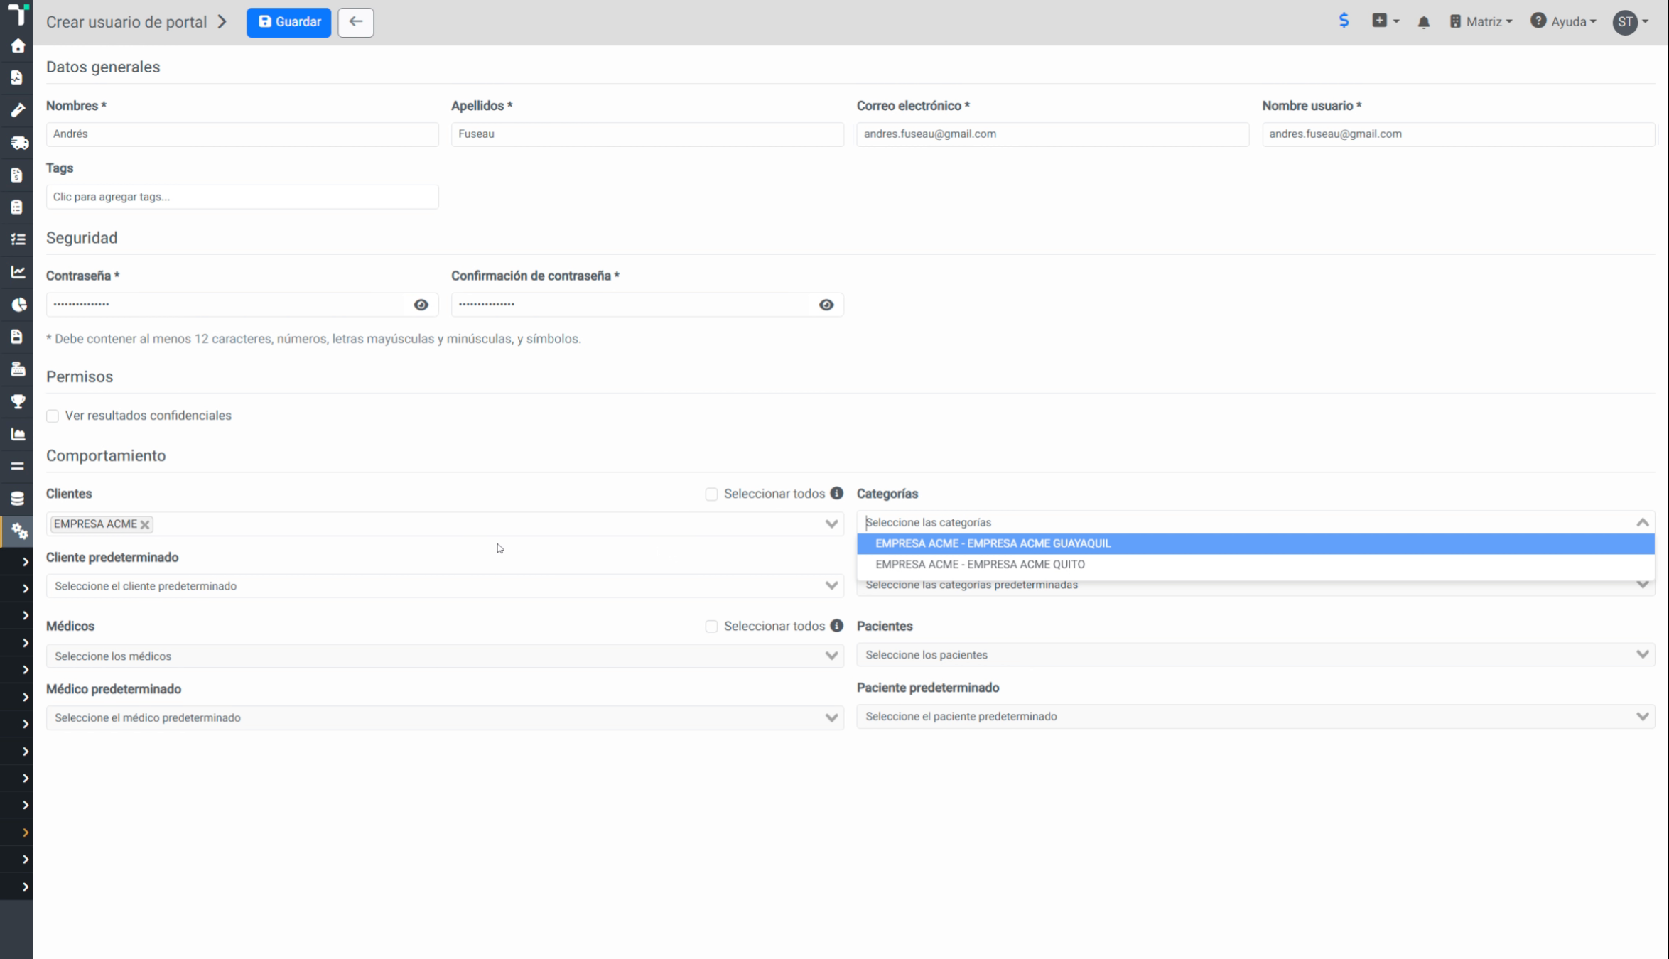Click the blue dollar sign icon
The height and width of the screenshot is (959, 1669).
pos(1344,21)
